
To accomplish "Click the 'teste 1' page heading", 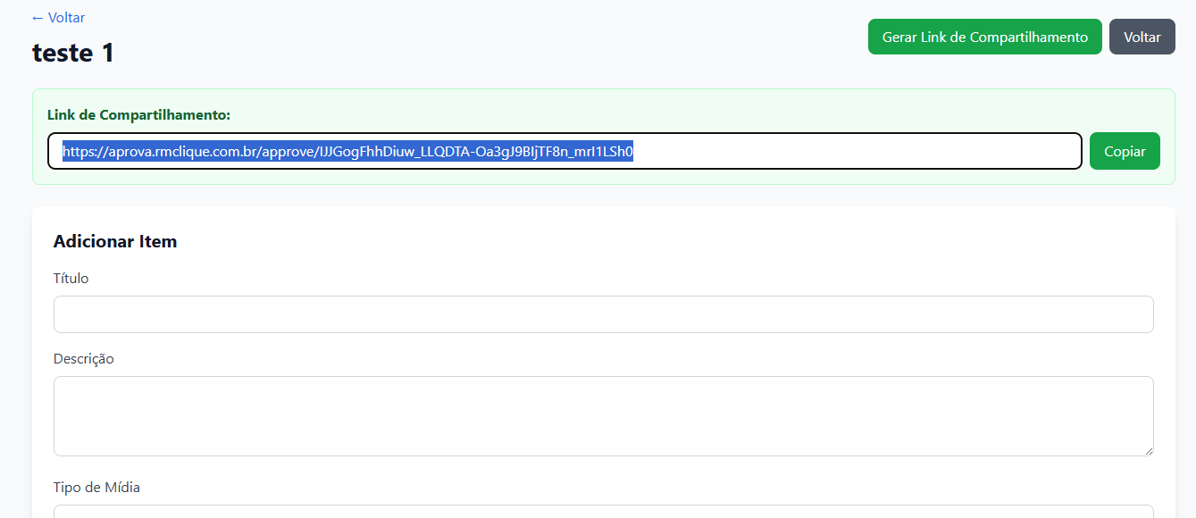I will [x=73, y=53].
